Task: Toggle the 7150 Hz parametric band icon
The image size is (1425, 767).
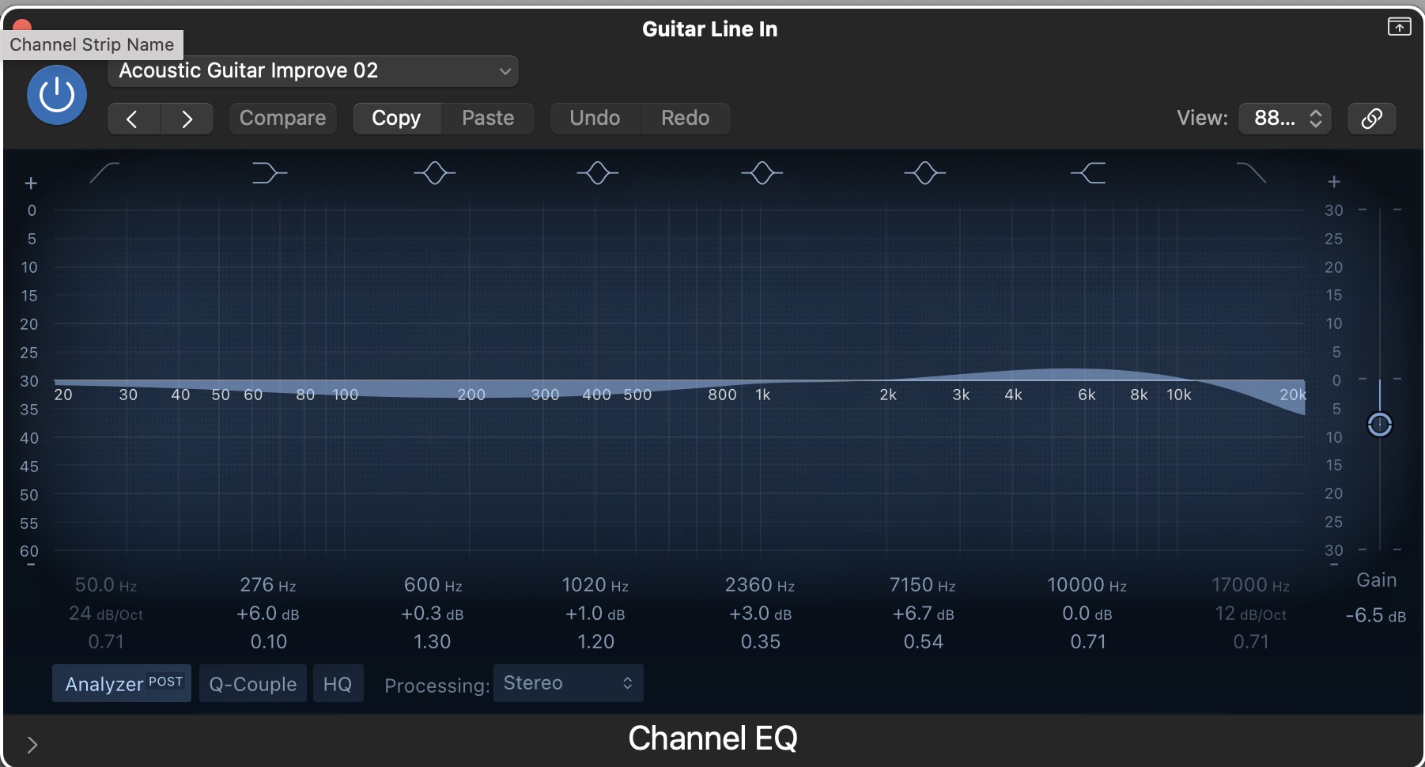Action: click(x=924, y=172)
